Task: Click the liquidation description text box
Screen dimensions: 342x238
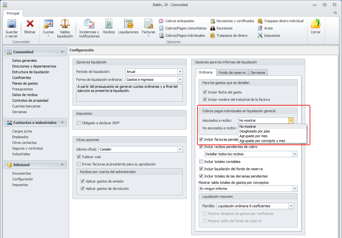Action: pos(130,93)
